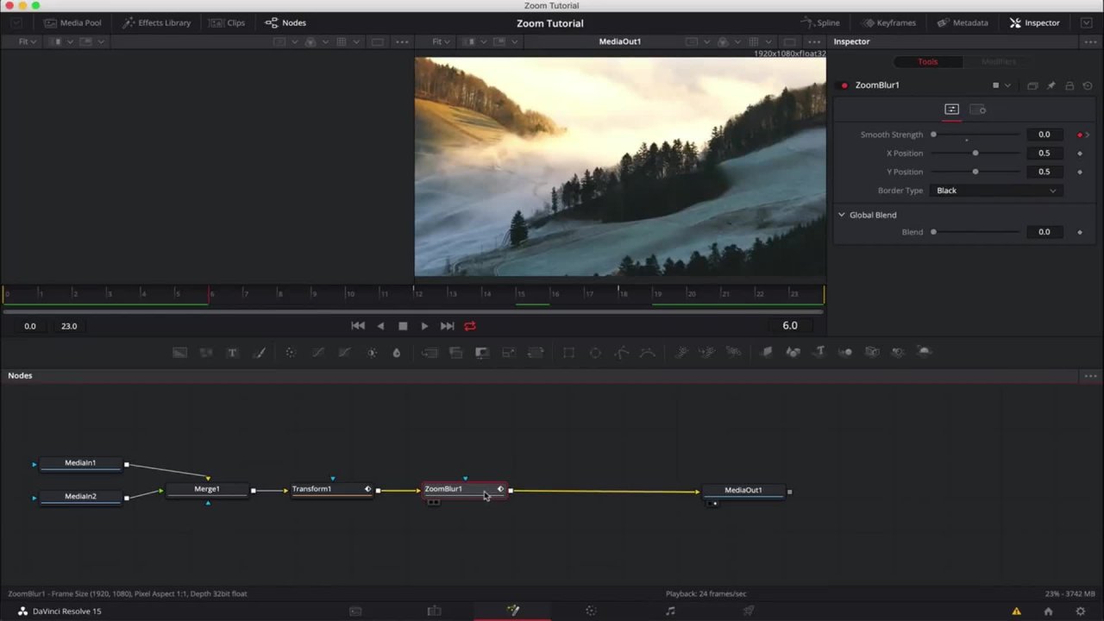Open the Border Type dropdown
1104x621 pixels.
[x=995, y=191]
